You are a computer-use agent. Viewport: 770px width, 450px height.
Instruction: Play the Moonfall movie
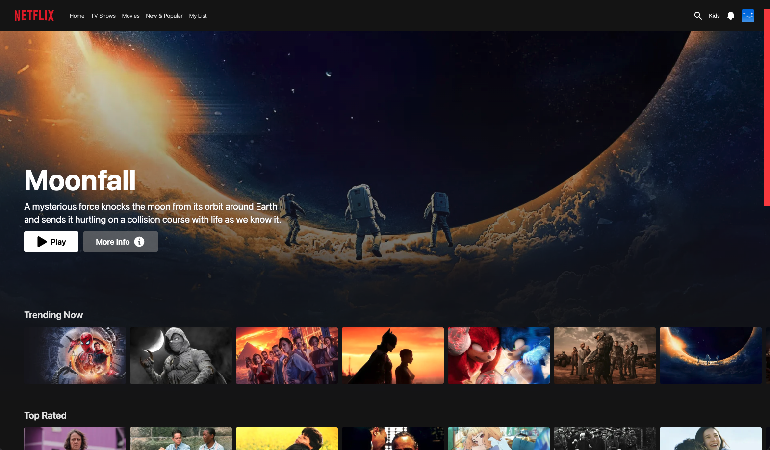click(x=51, y=242)
